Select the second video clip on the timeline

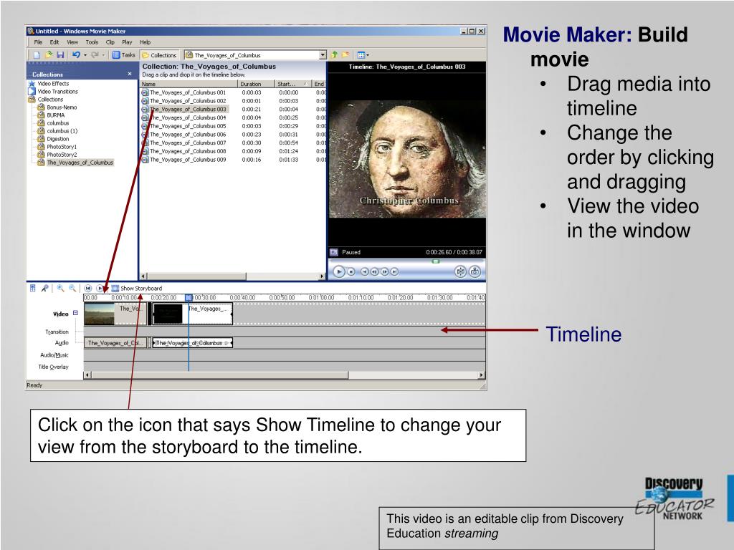(192, 314)
